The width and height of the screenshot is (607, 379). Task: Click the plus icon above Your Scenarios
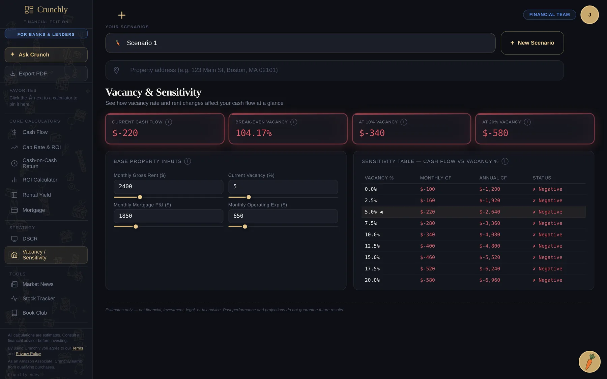122,15
